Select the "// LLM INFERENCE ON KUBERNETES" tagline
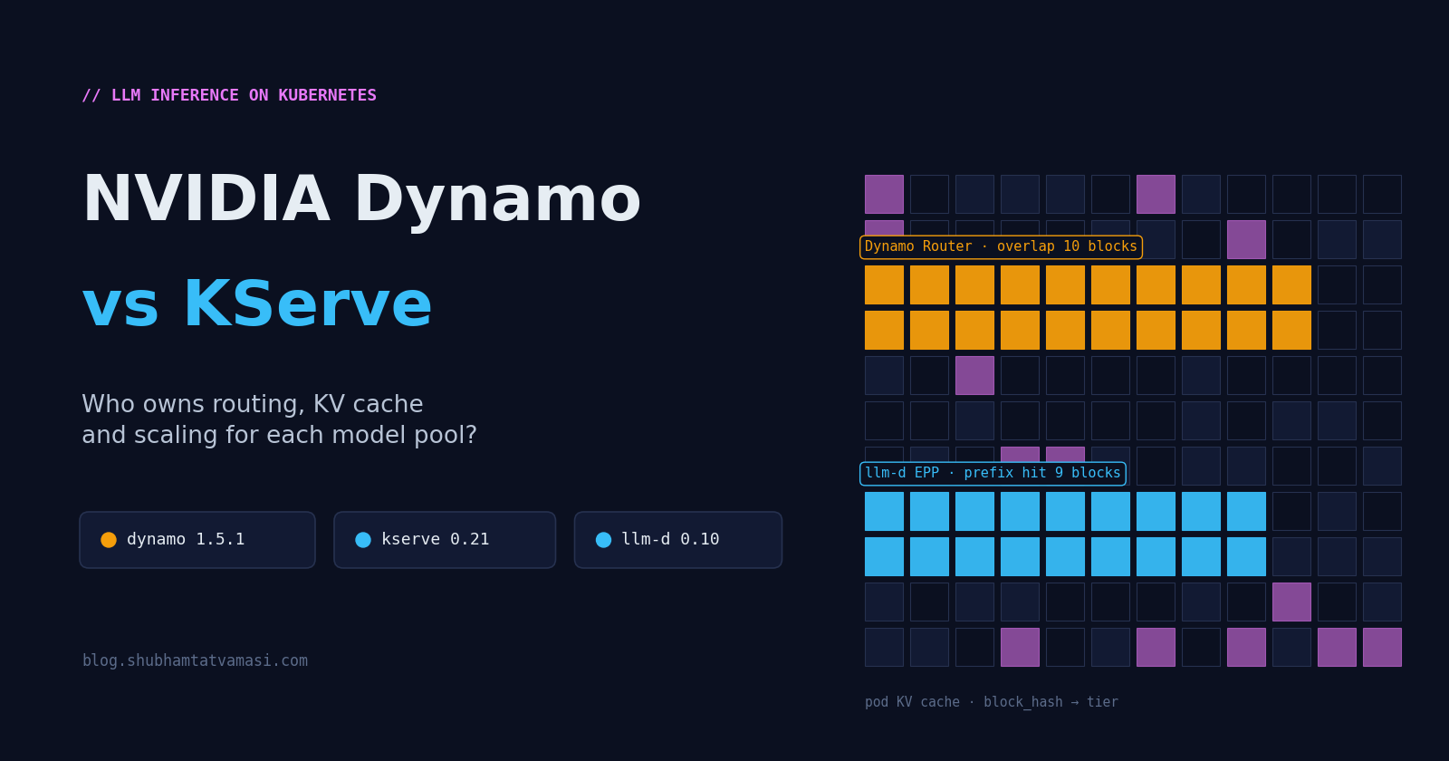This screenshot has width=1449, height=761. tap(229, 96)
